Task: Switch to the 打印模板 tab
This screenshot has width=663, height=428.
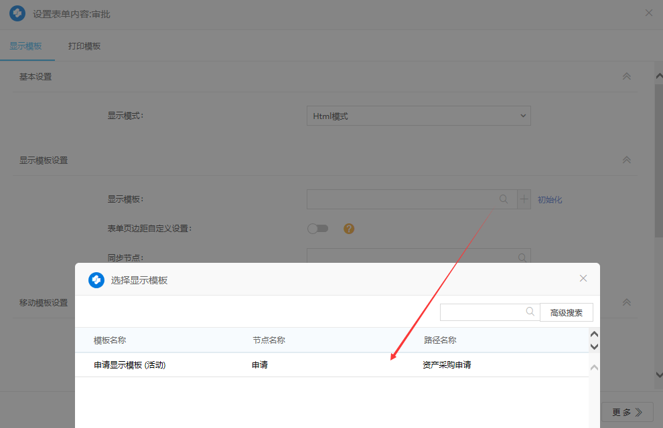Action: click(84, 46)
